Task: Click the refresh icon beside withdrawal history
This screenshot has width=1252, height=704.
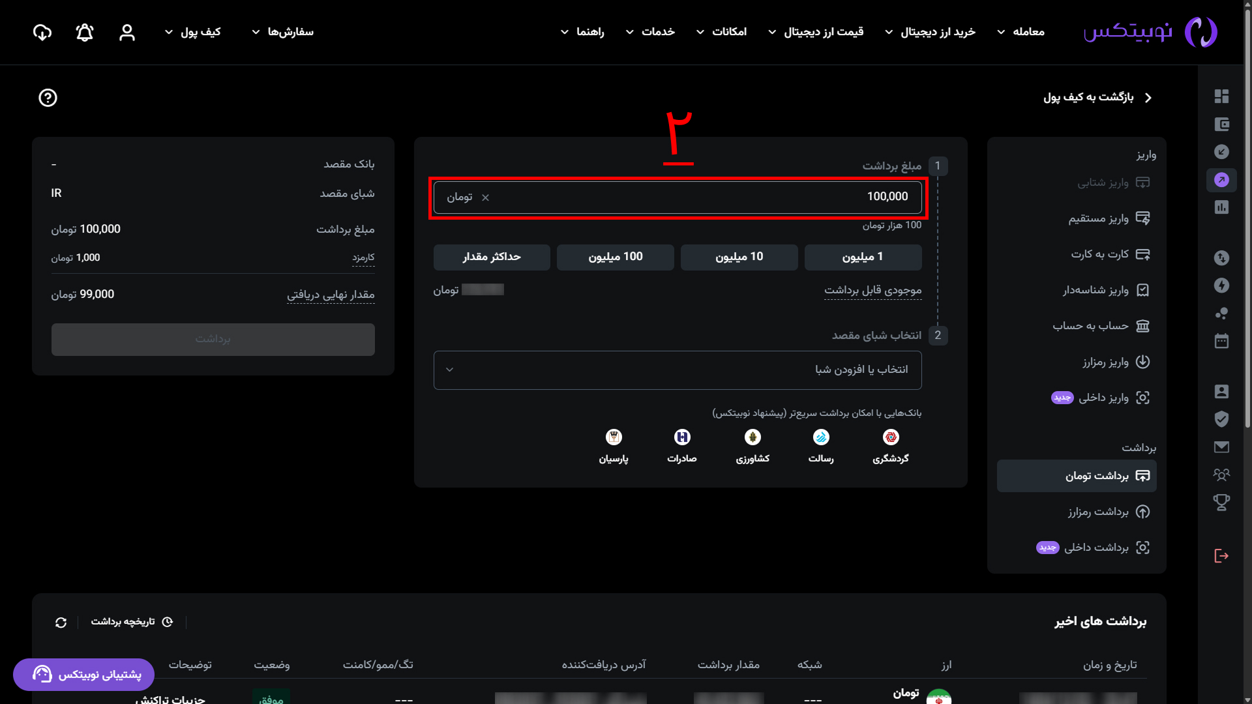Action: point(61,623)
